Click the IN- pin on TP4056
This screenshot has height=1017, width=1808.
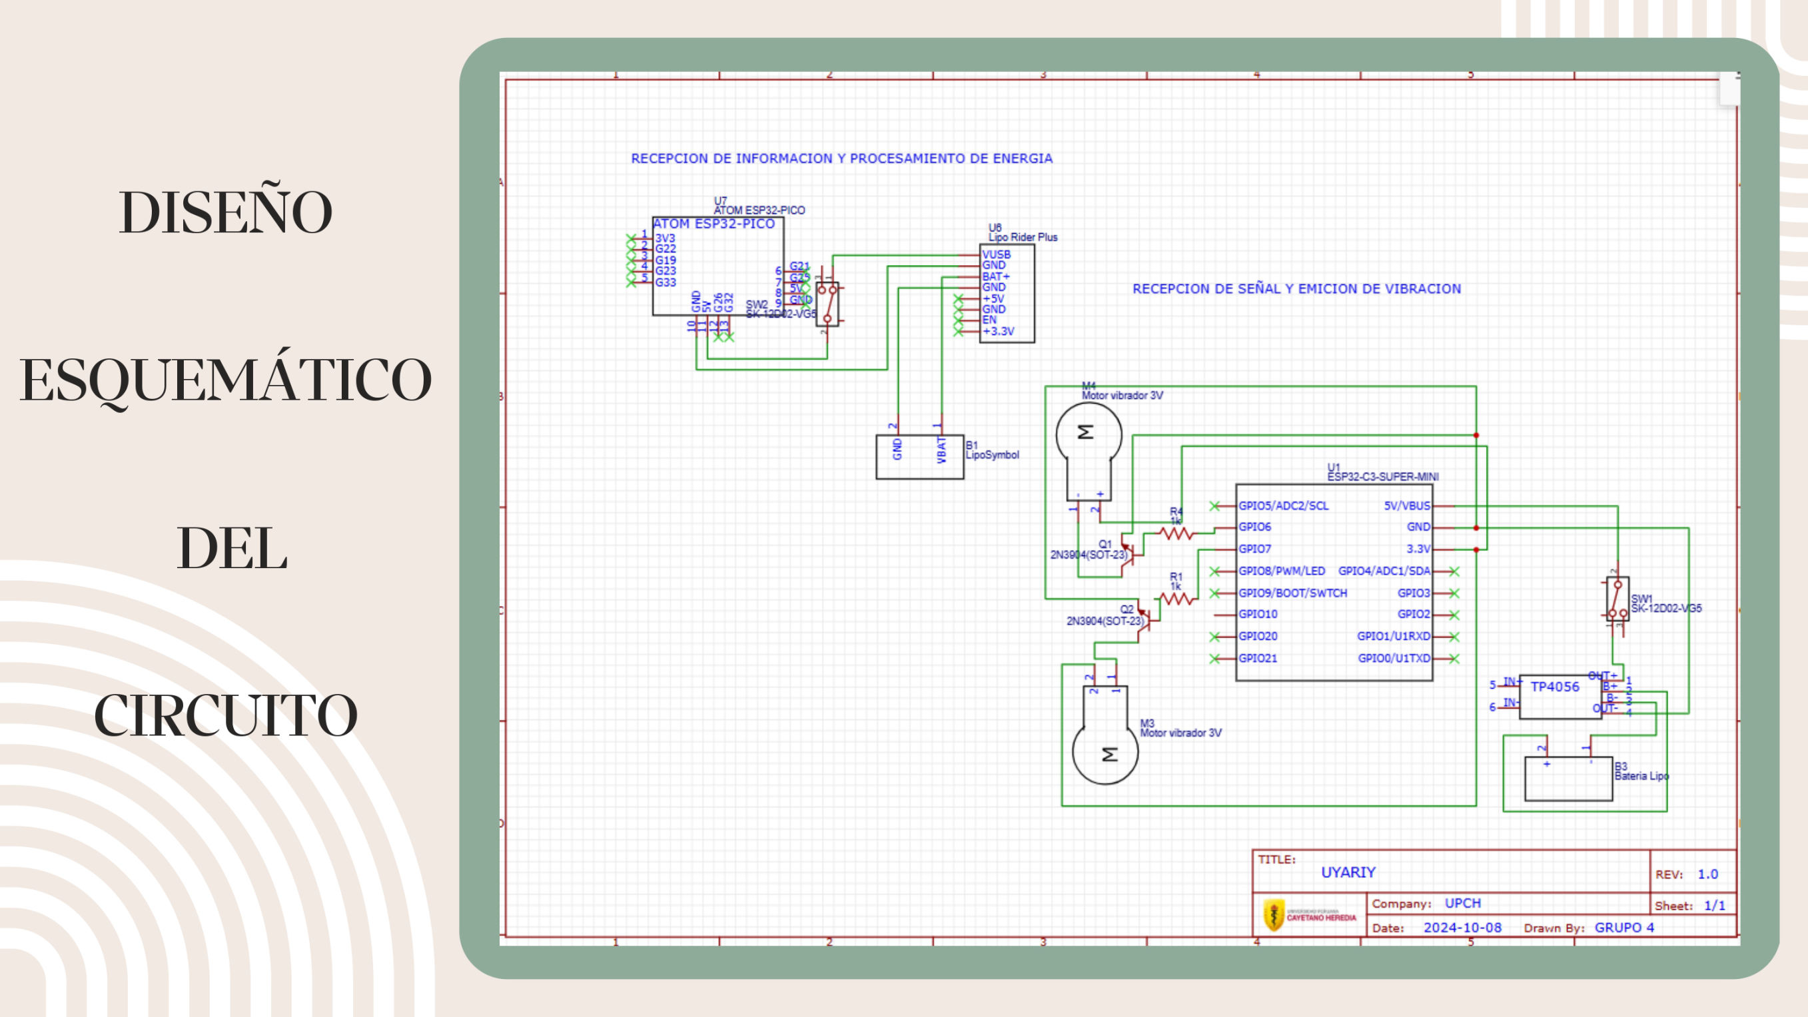[1510, 703]
